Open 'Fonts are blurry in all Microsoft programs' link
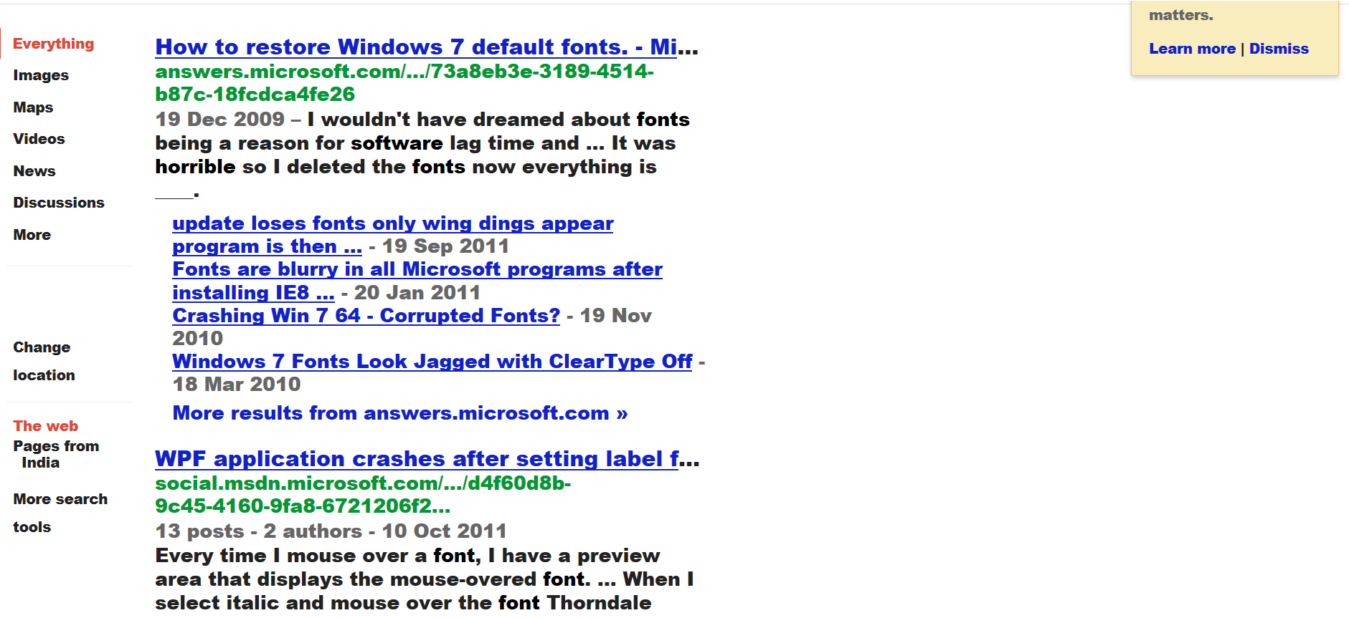1349x618 pixels. [x=417, y=281]
